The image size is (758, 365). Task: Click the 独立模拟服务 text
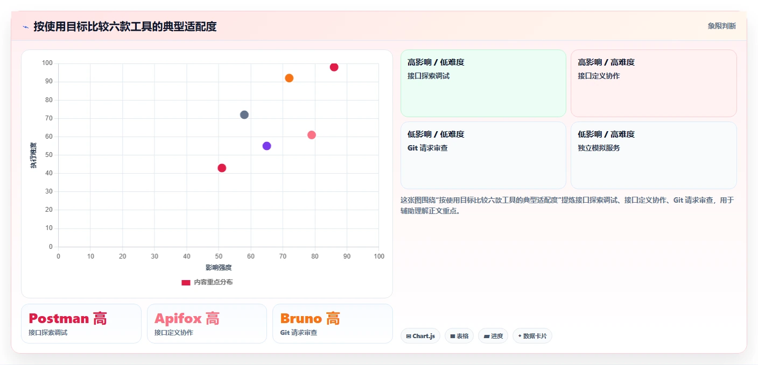599,148
